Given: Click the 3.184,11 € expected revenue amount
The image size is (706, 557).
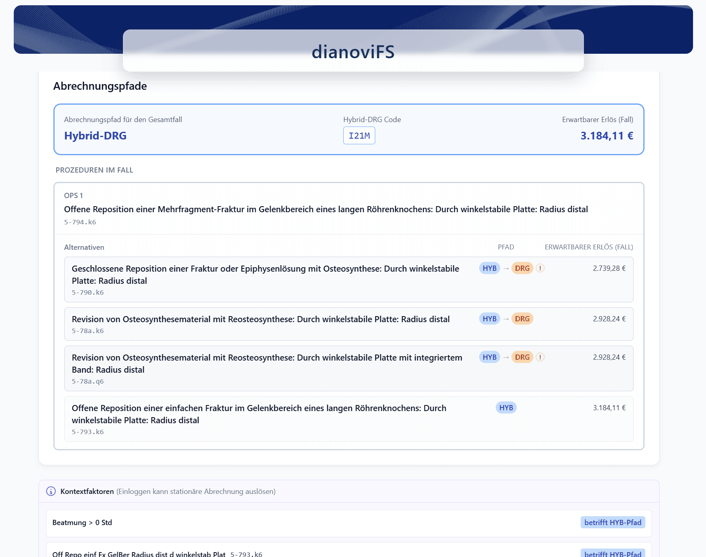Looking at the screenshot, I should (607, 136).
